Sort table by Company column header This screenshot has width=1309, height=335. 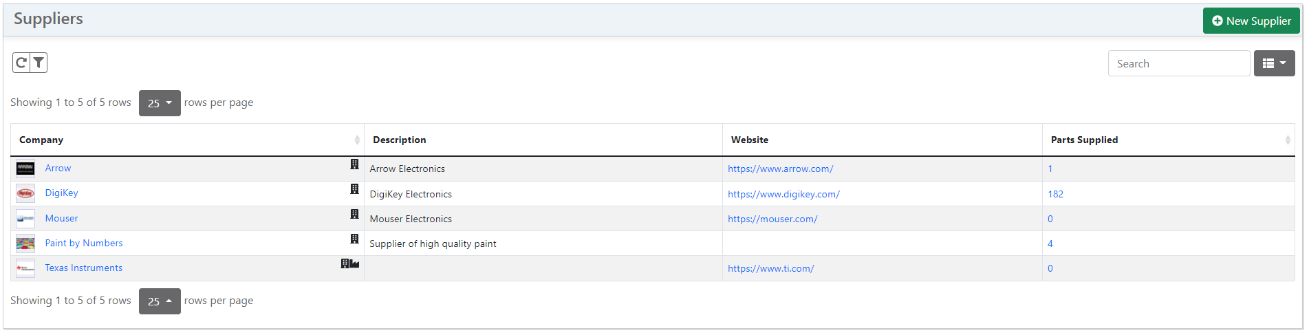pos(41,140)
